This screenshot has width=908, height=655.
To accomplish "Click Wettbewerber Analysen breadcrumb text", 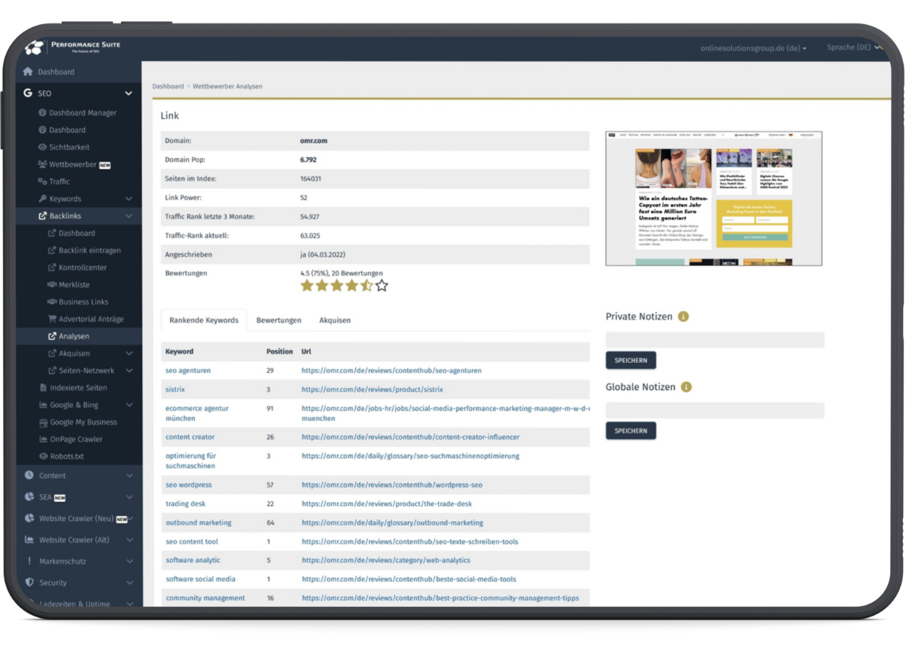I will click(x=228, y=86).
